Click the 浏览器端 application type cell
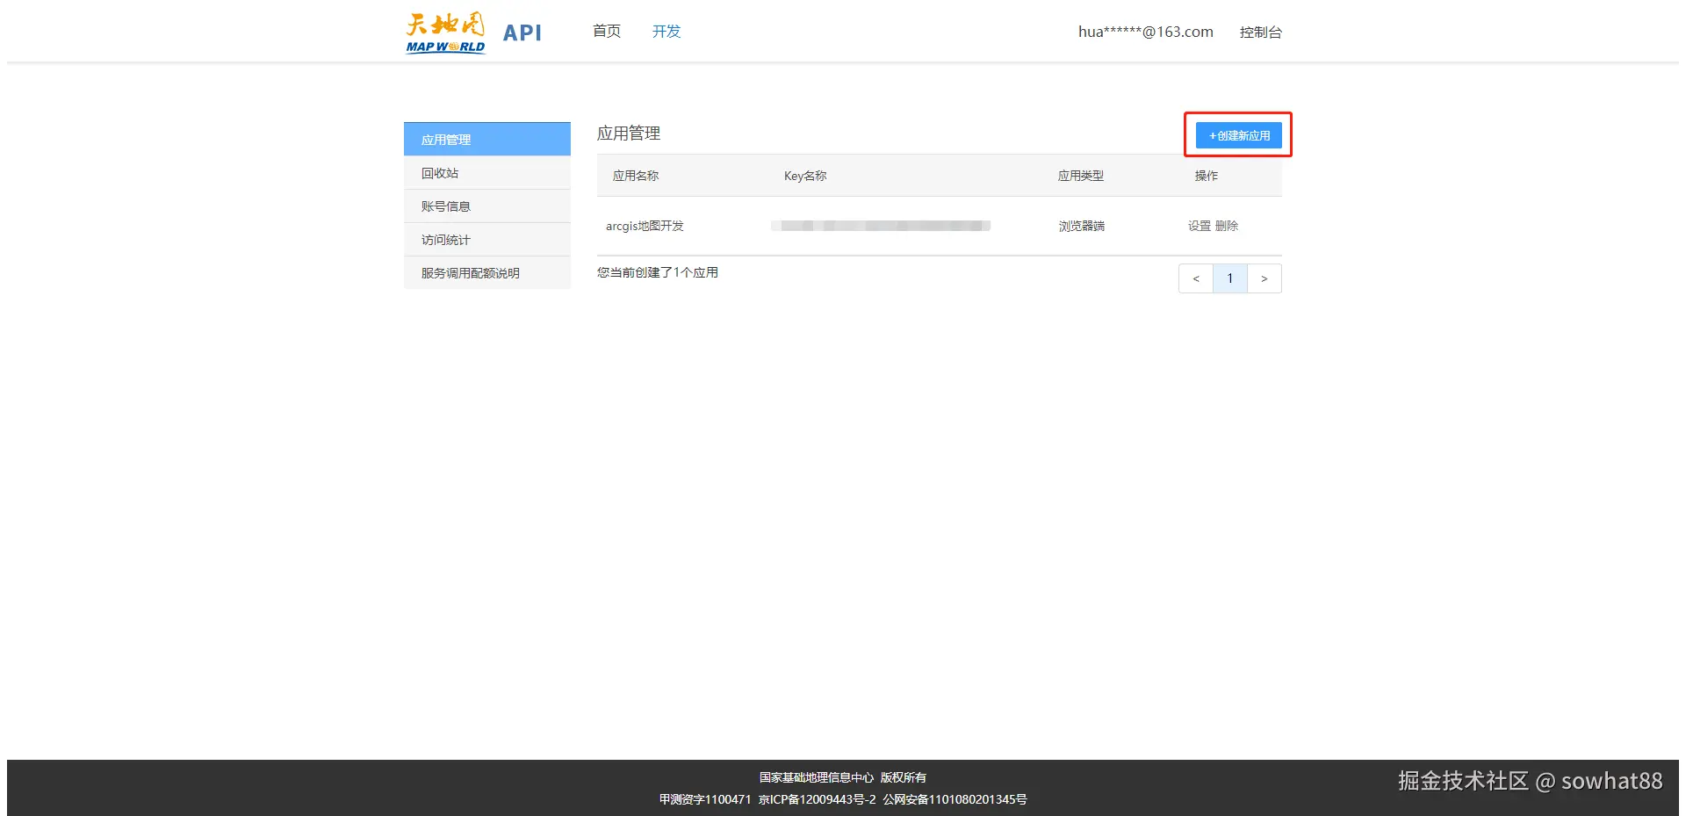 (1082, 226)
